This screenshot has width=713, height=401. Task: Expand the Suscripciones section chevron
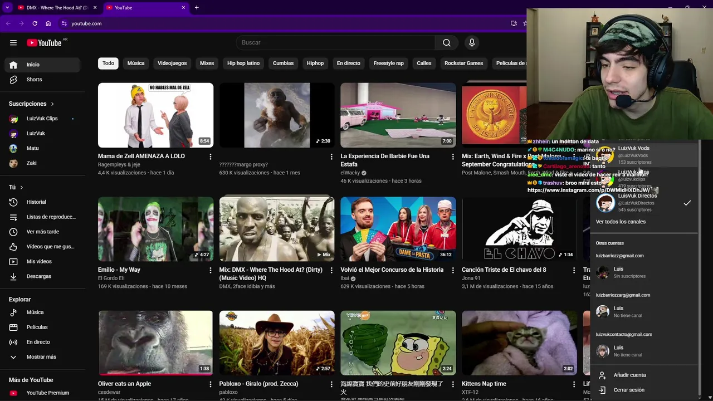[x=52, y=104]
